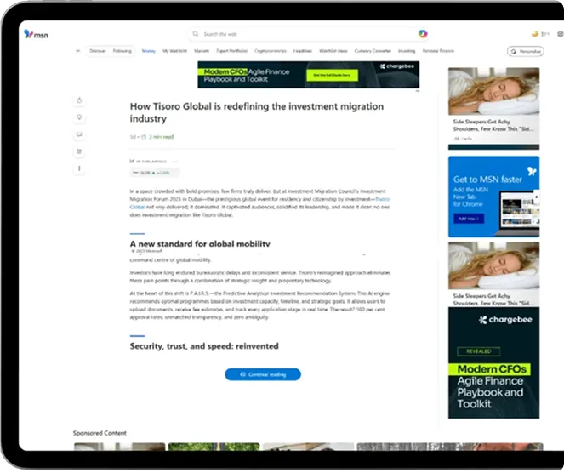Click the stock ticker chip under In This Article

click(155, 173)
